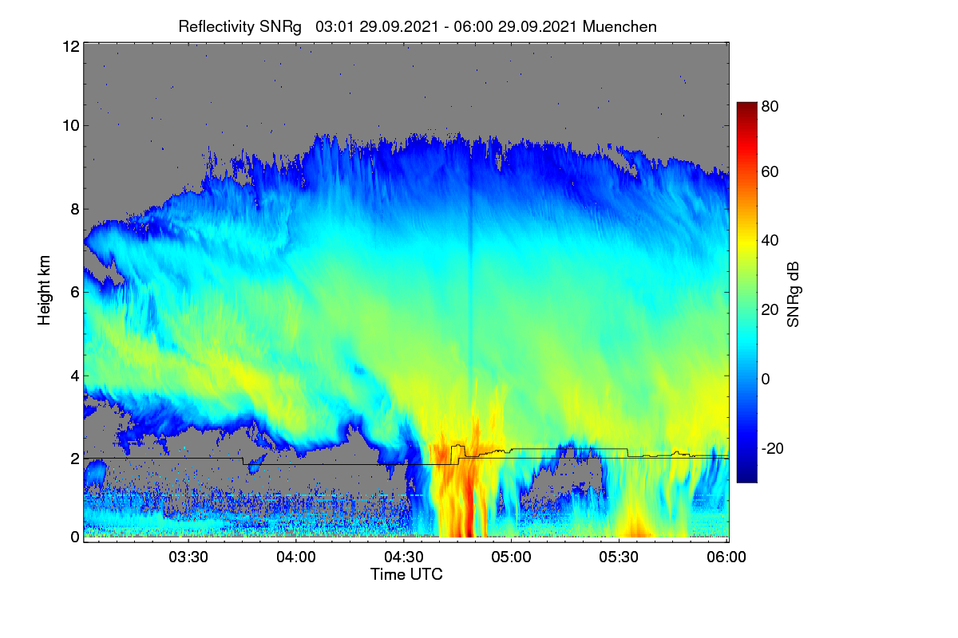This screenshot has width=958, height=638.
Task: Click the '04:00' time tick label
Action: [x=297, y=557]
